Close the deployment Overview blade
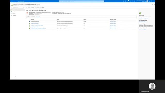The image size is (165, 93). pyautogui.click(x=154, y=5)
